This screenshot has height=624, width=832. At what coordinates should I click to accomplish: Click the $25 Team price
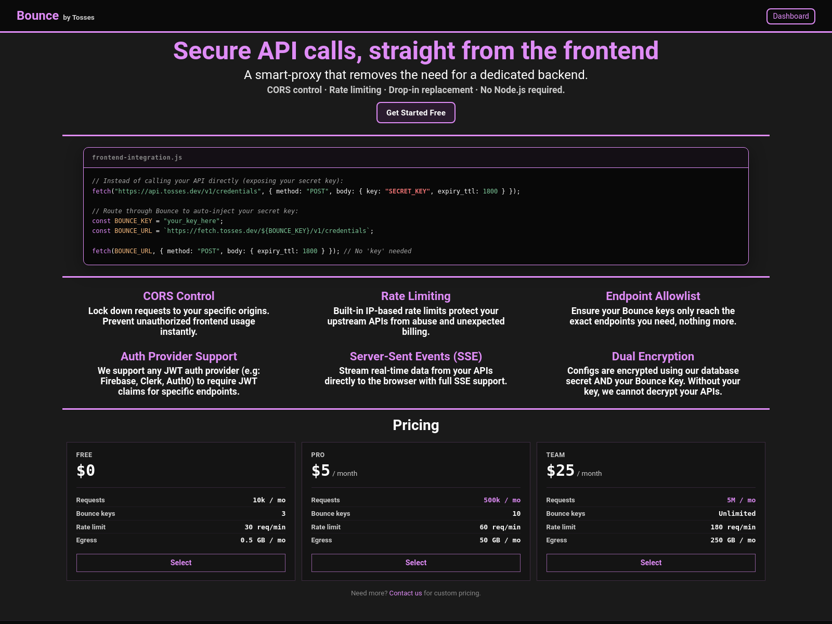click(560, 471)
